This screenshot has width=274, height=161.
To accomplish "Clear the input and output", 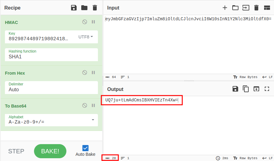I will tap(256, 8).
